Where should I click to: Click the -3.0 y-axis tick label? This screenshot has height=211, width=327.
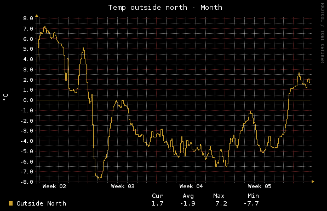point(27,131)
